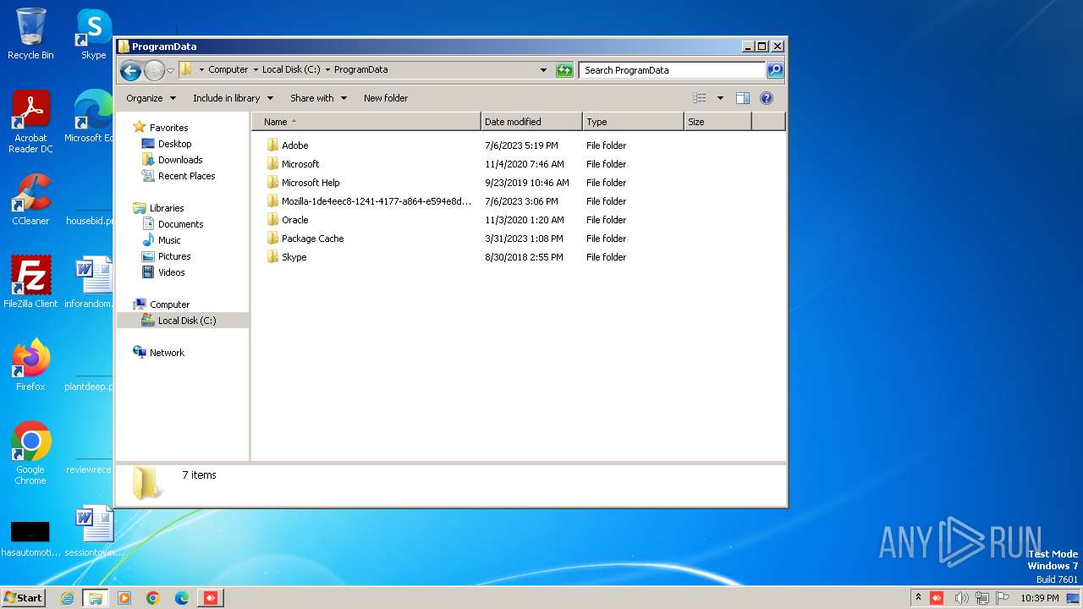Click the 8/30/2018 2:55 PM date cell
The width and height of the screenshot is (1083, 609).
[524, 257]
